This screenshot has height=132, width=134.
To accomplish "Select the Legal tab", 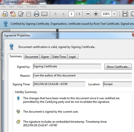I will (72, 57).
